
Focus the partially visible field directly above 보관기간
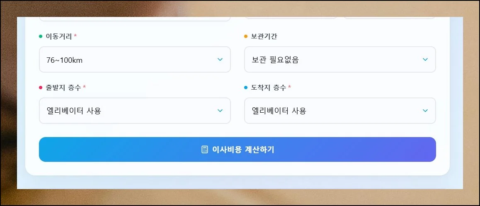coord(291,18)
